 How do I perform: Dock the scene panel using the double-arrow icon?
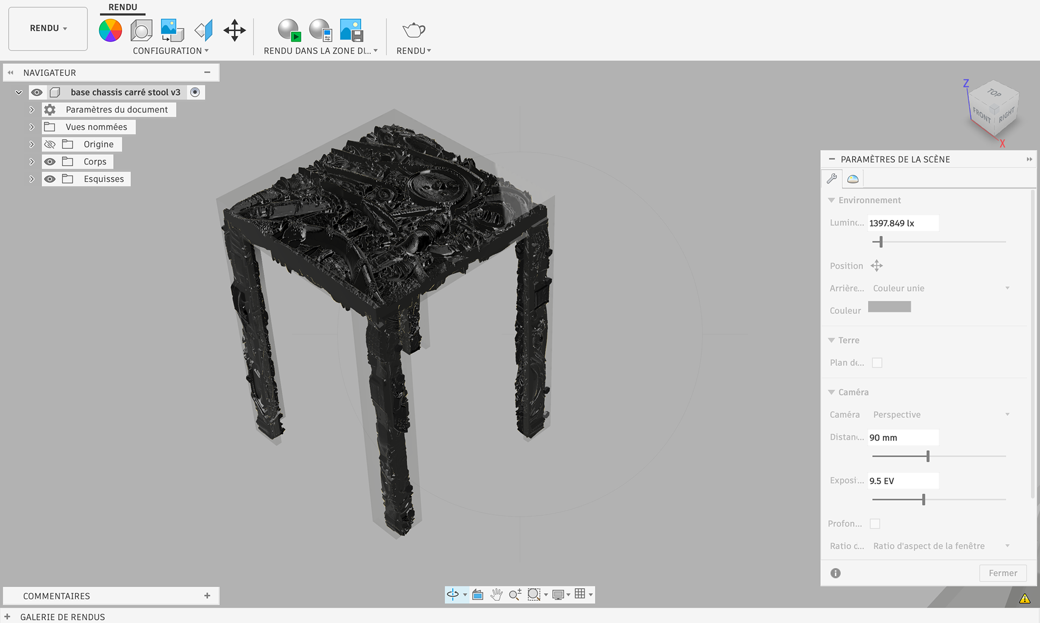[x=1029, y=159]
